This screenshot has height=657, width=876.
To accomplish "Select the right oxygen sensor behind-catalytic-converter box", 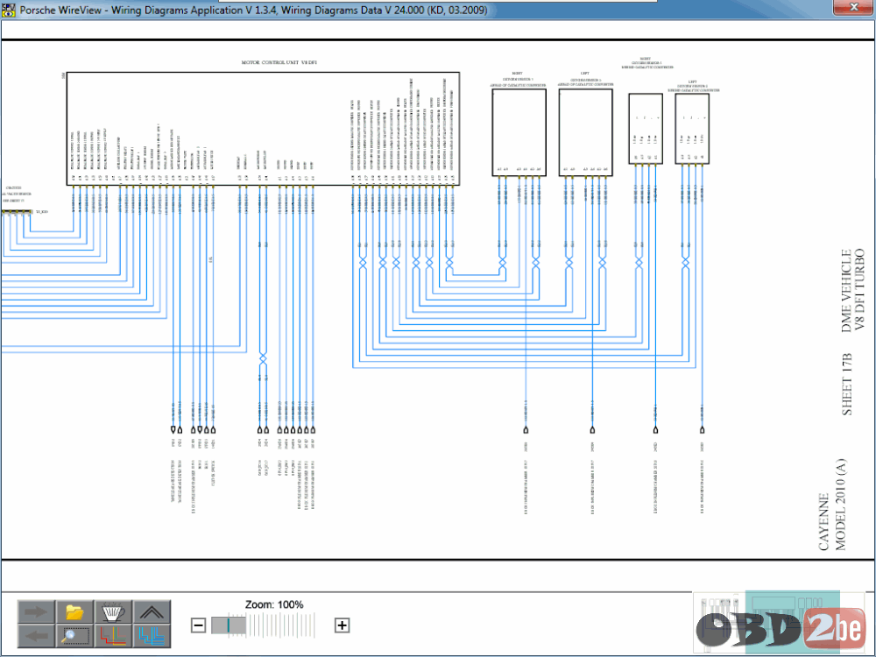I will pos(646,129).
